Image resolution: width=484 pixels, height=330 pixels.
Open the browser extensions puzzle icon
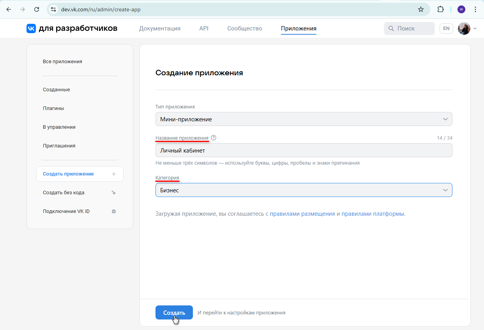[441, 9]
